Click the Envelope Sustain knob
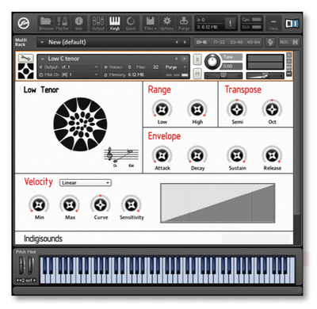317x309 pixels. pos(237,155)
